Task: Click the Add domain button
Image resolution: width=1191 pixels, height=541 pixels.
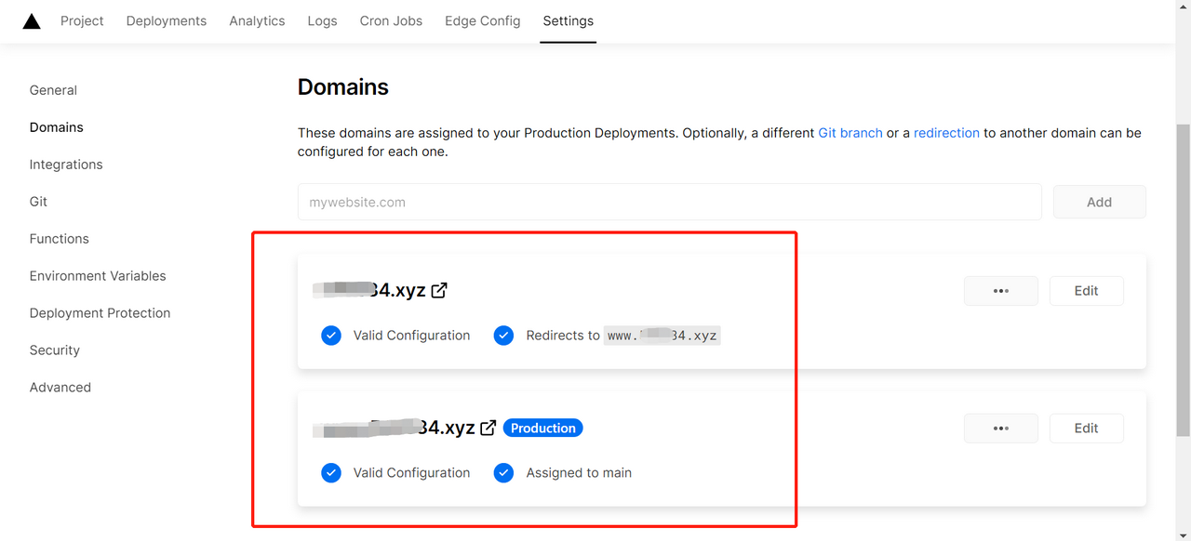Action: coord(1099,202)
